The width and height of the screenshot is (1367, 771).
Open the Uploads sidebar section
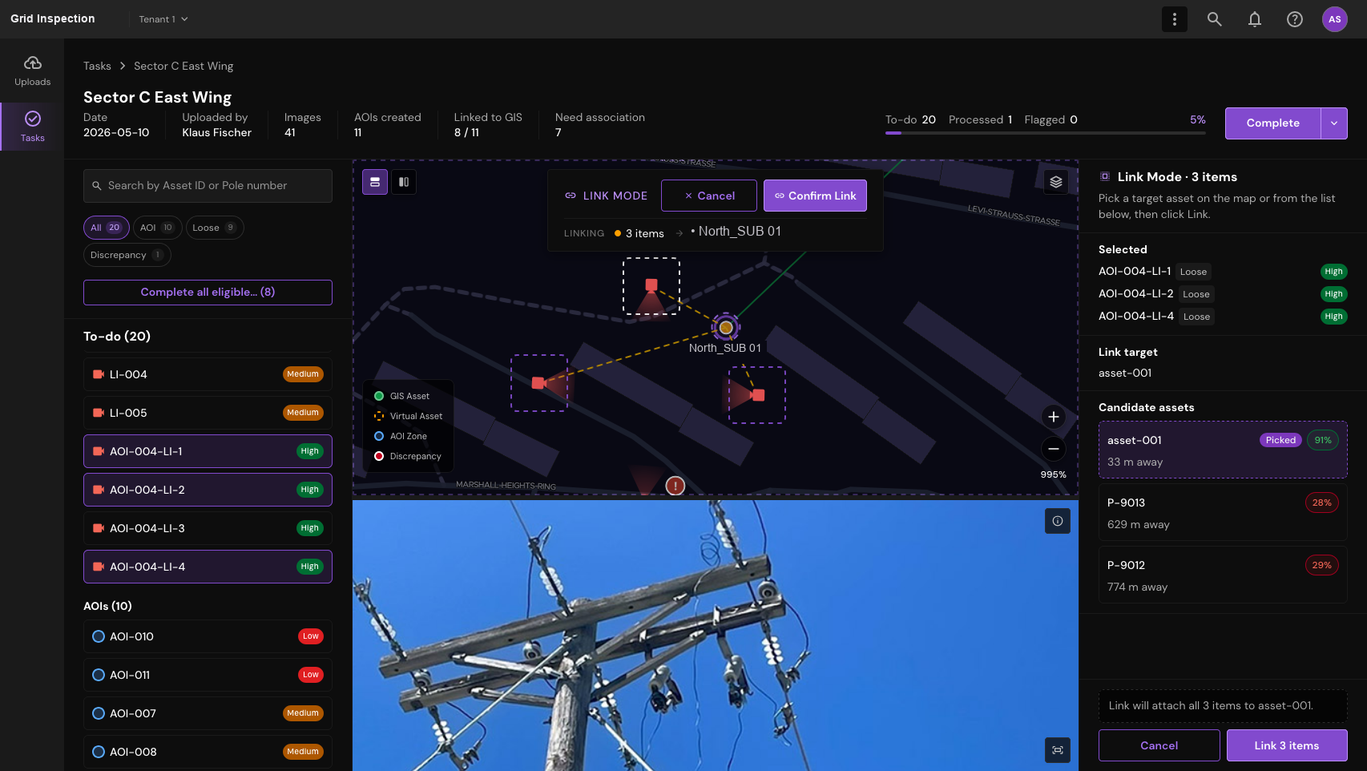pos(32,71)
